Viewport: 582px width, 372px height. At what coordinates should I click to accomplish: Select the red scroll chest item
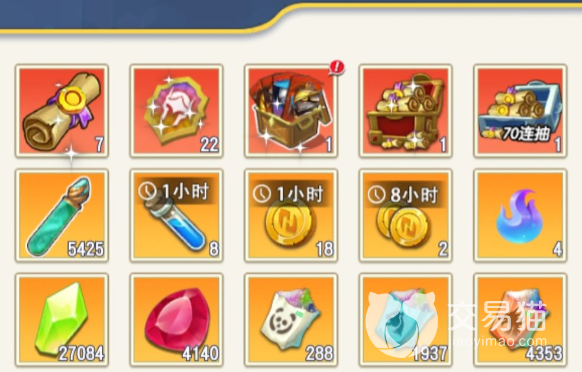pyautogui.click(x=405, y=111)
